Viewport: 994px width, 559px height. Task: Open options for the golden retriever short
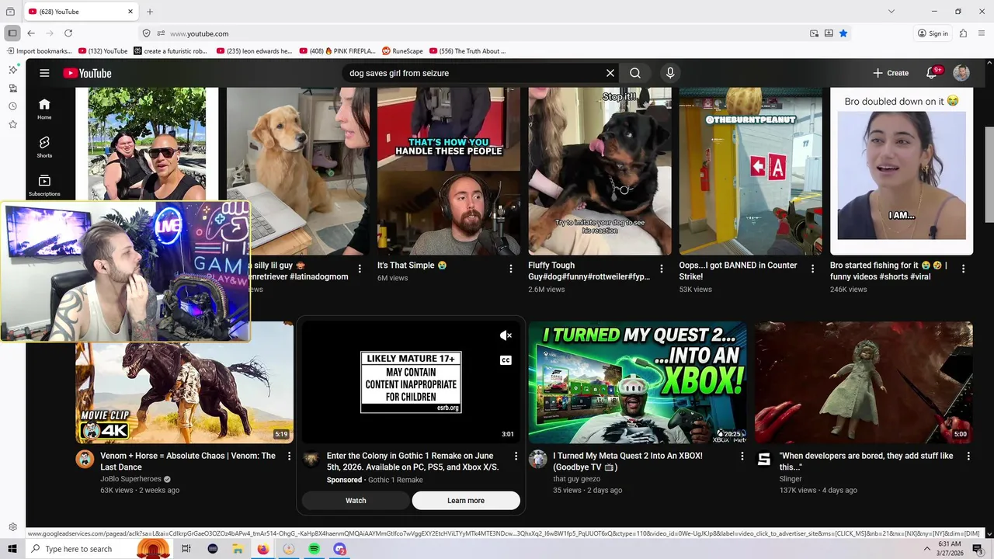click(x=360, y=269)
